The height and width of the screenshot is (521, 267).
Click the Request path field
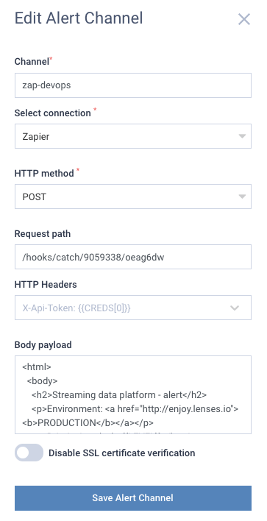click(x=133, y=257)
